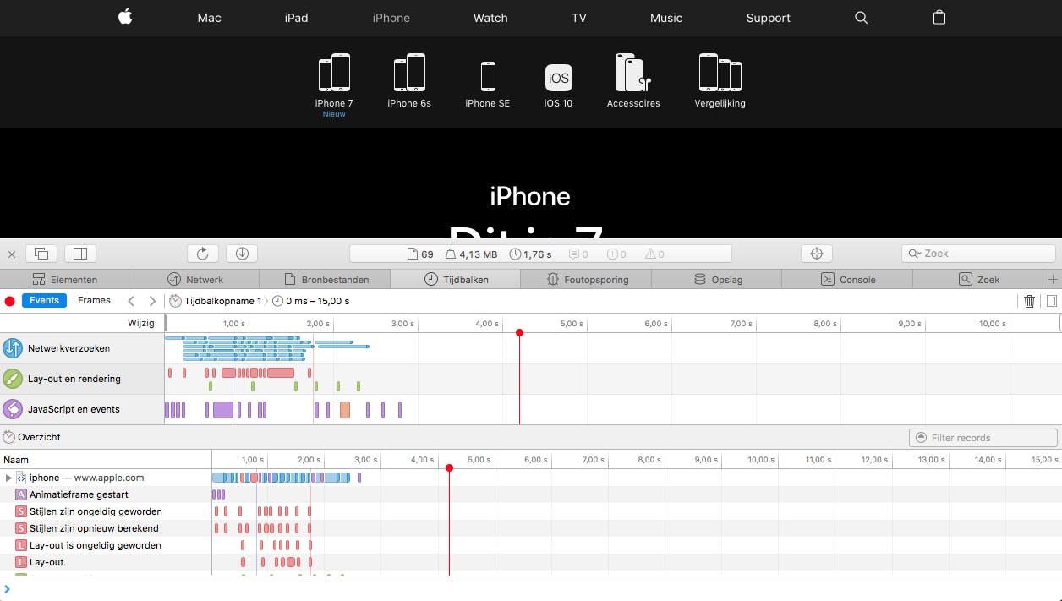Select the iPhone SE product icon
Image resolution: width=1062 pixels, height=601 pixels.
(x=488, y=76)
